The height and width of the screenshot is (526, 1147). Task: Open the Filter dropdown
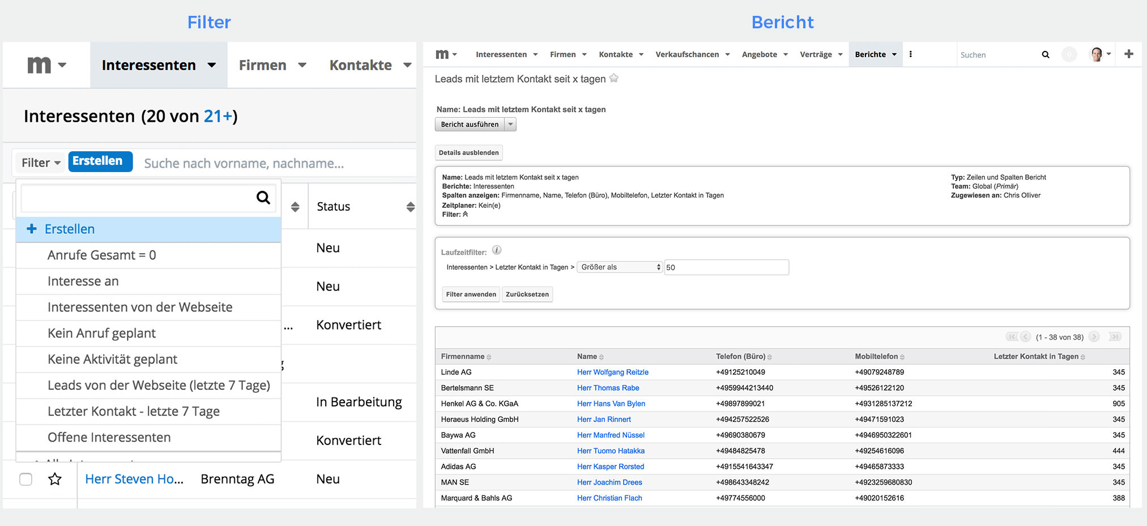(x=41, y=163)
